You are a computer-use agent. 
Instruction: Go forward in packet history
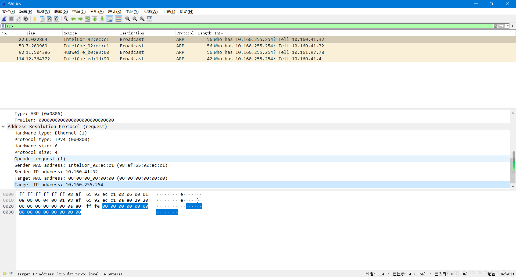pyautogui.click(x=80, y=19)
